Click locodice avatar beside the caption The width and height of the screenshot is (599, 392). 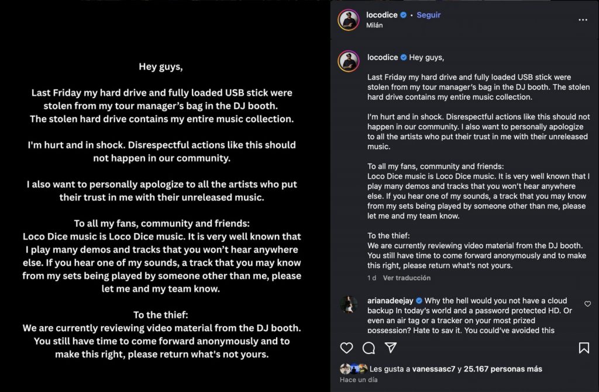pos(348,61)
